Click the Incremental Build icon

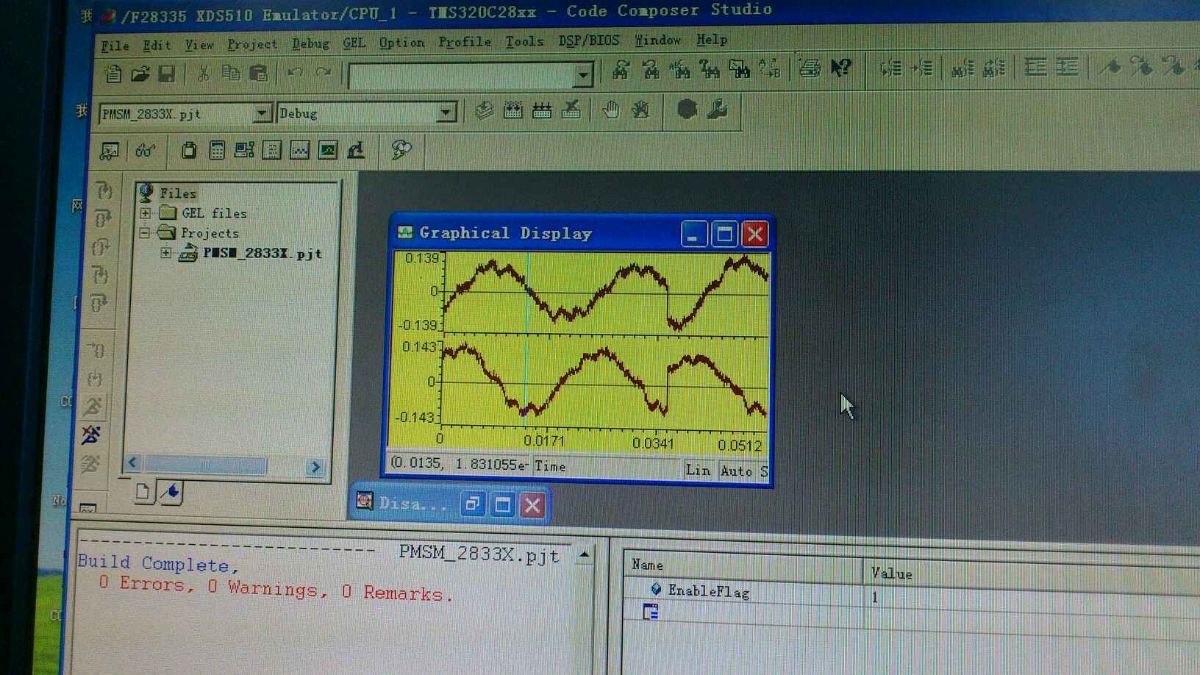[x=512, y=110]
